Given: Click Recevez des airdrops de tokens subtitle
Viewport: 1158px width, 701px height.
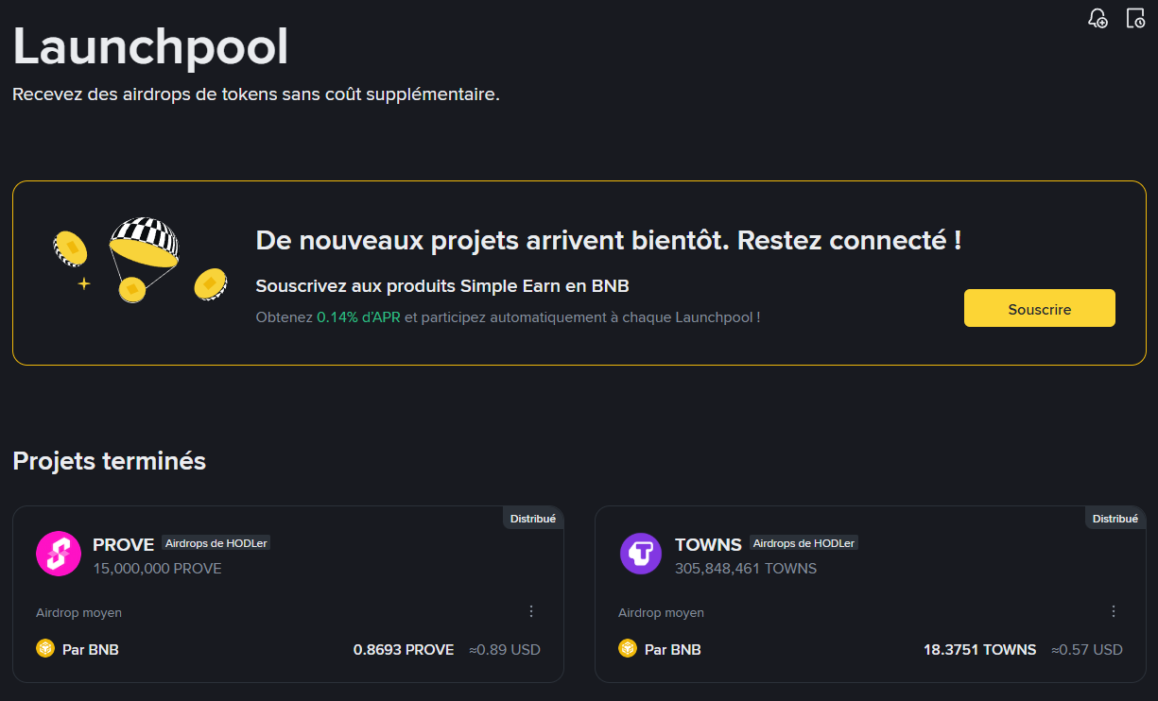Looking at the screenshot, I should tap(256, 94).
